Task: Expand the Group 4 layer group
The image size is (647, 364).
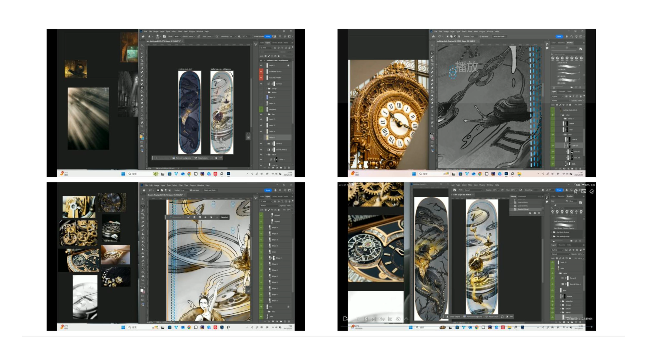Action: [x=267, y=89]
